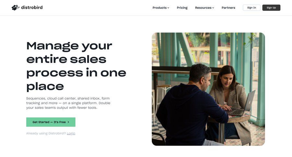Click the dark Sign Up button
The width and height of the screenshot is (292, 157).
click(x=271, y=8)
